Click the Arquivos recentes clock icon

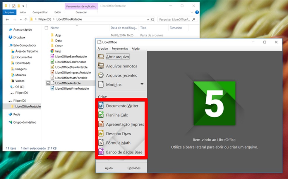101,75
